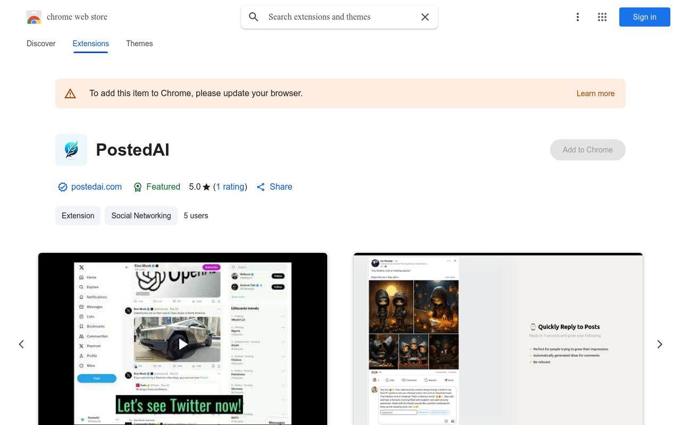Screen dimensions: 681x425
Task: Open the Learn more link
Action: (x=595, y=93)
